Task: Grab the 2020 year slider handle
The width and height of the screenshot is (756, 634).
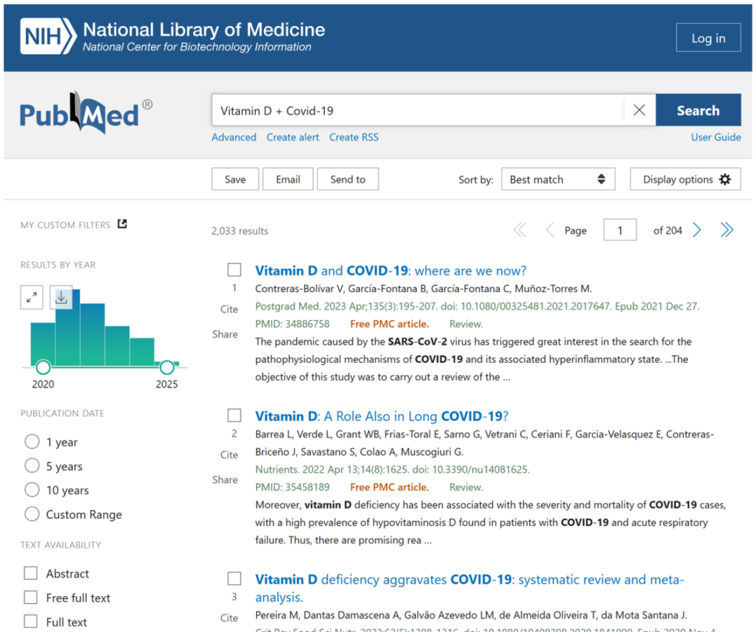Action: [x=43, y=368]
